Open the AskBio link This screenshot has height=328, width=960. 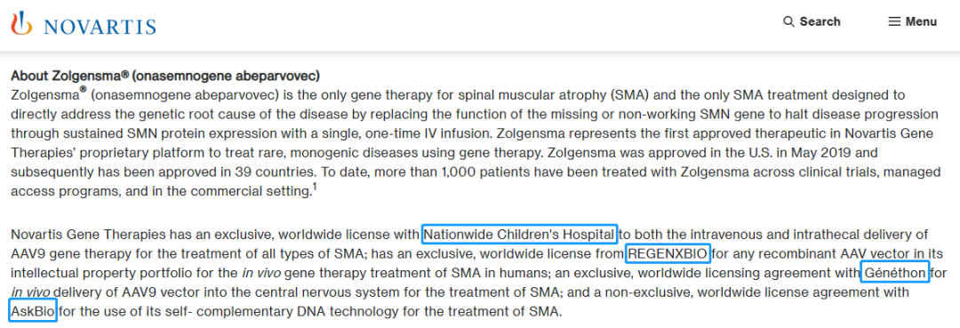[x=33, y=311]
